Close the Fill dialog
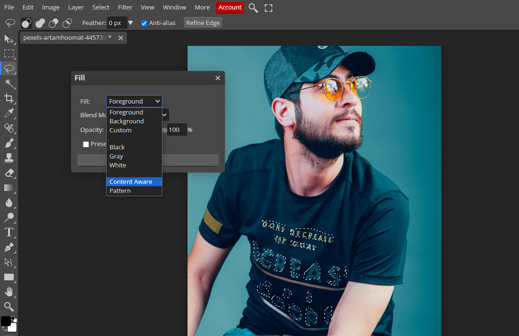Viewport: 519px width, 336px height. coord(218,78)
